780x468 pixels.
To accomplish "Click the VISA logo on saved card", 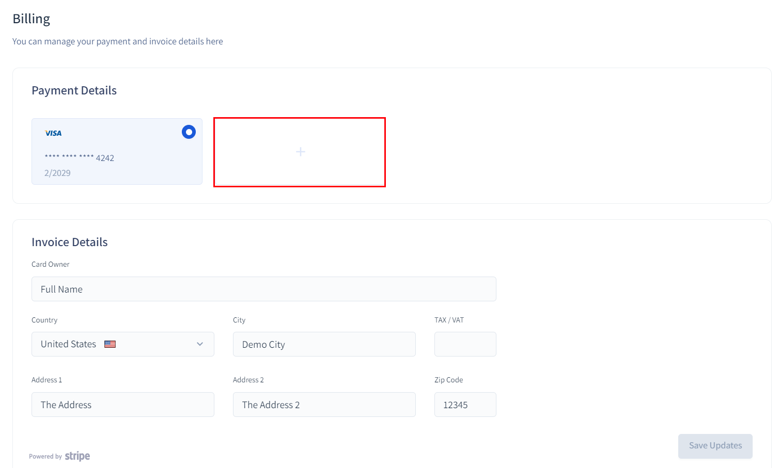I will [53, 133].
